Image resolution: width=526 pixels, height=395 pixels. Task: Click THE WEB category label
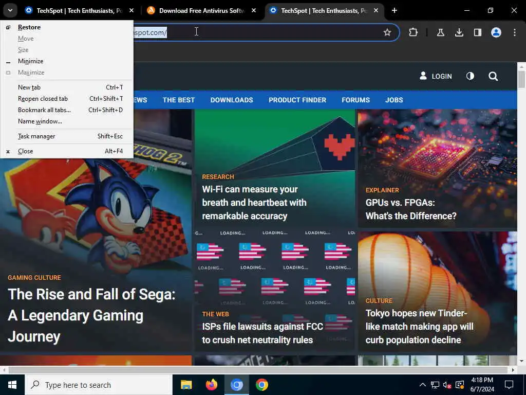click(215, 314)
